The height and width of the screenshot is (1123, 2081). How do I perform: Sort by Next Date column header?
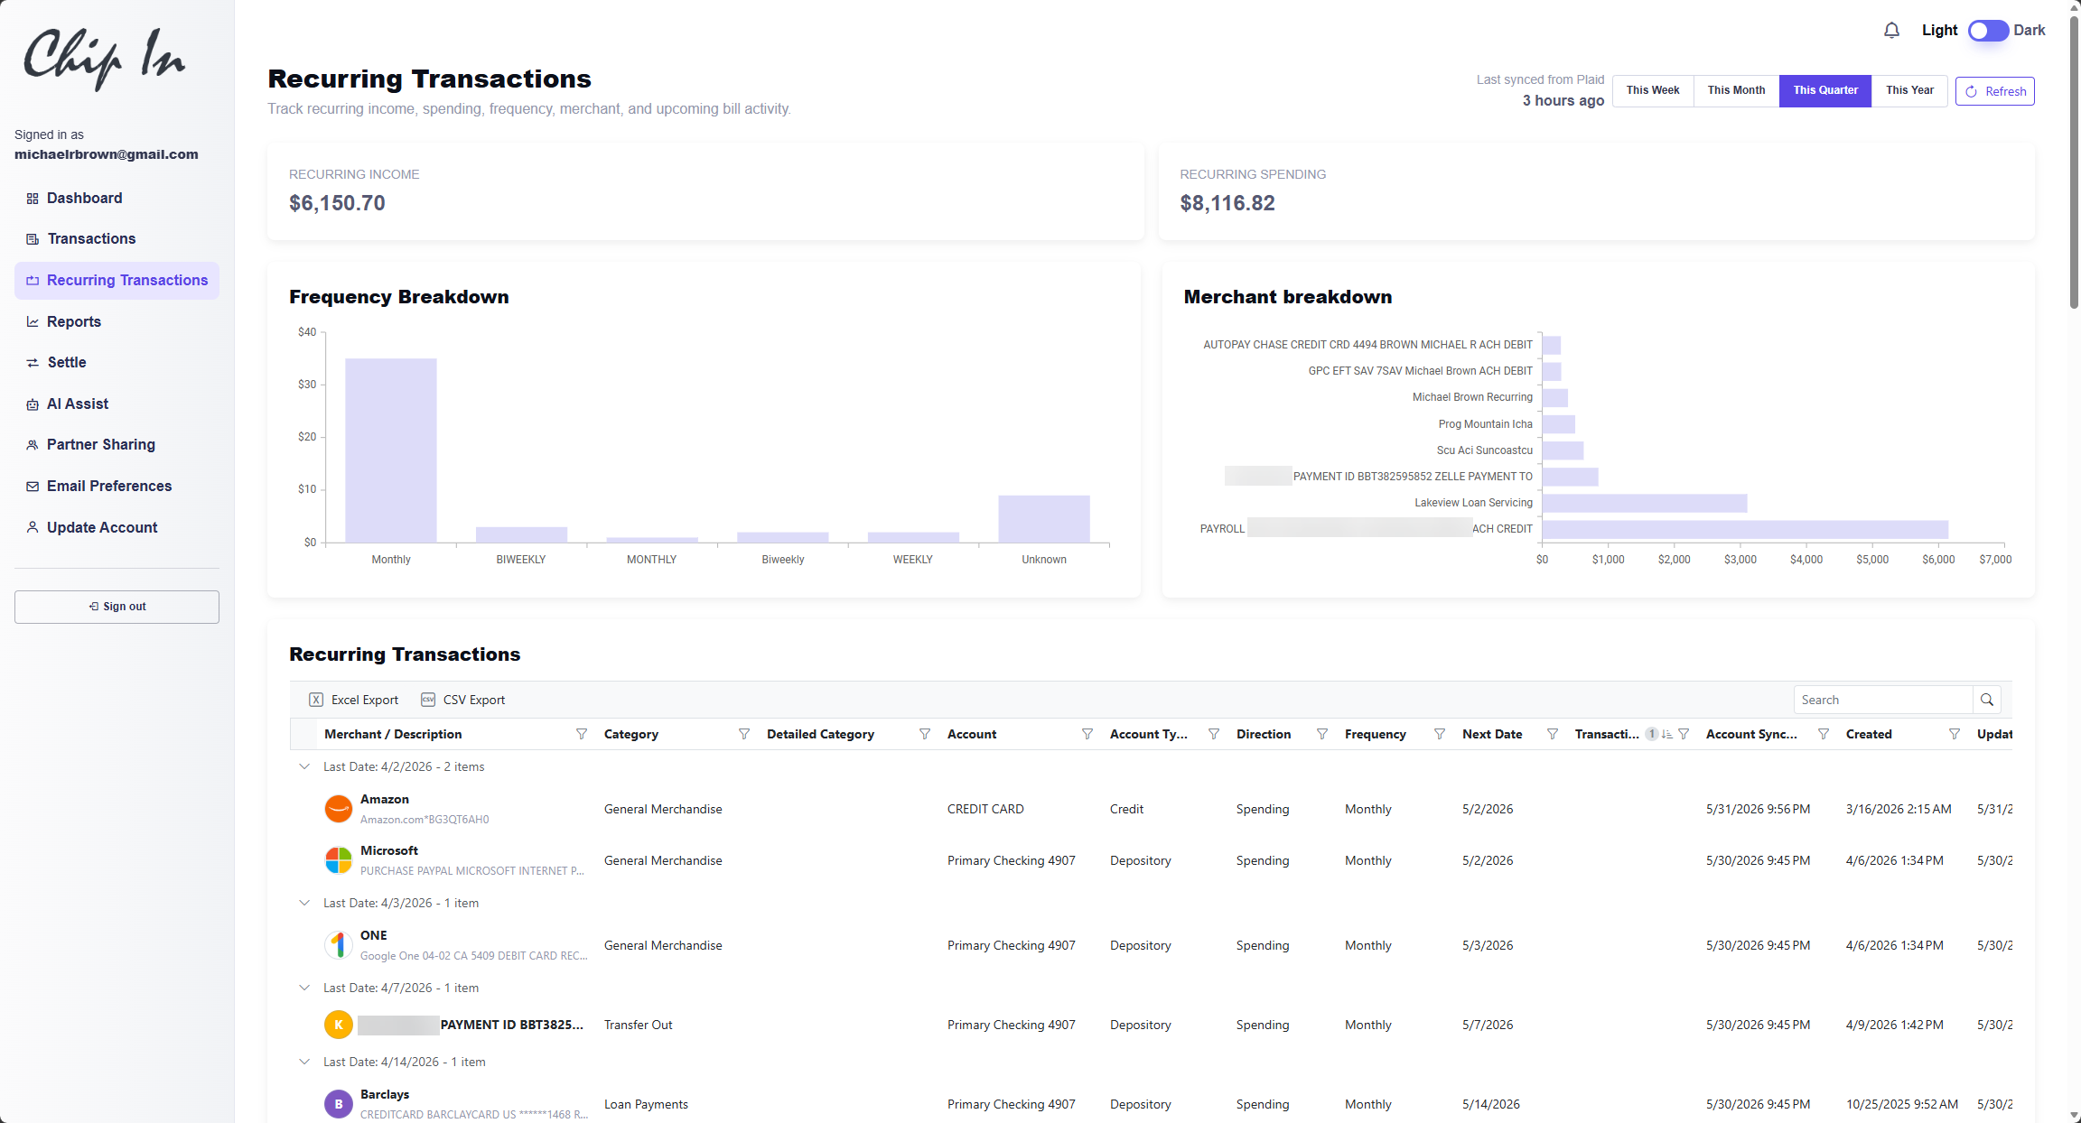1492,734
